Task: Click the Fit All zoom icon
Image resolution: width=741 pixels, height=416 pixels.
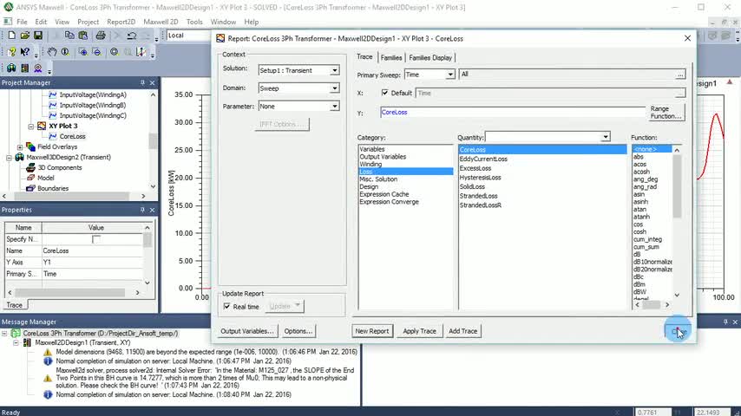Action: click(x=114, y=52)
